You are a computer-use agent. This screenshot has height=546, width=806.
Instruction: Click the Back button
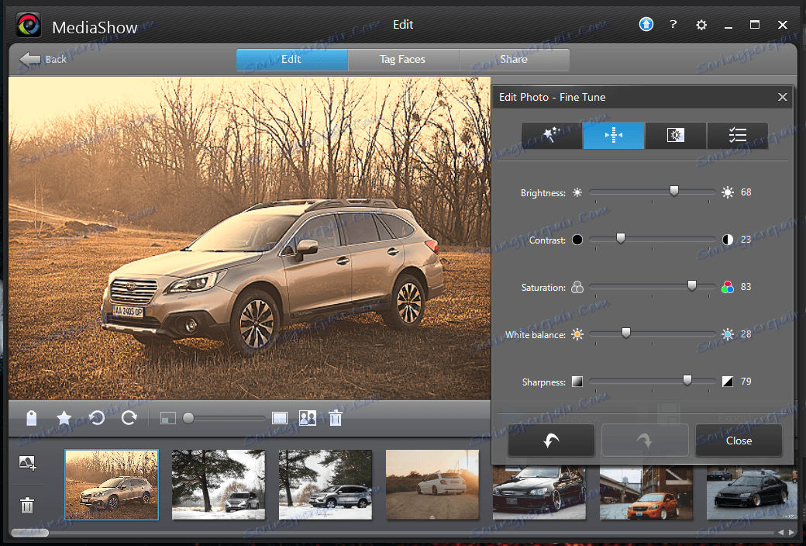pos(43,60)
